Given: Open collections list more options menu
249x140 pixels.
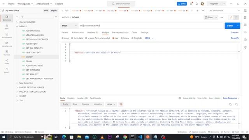Looking at the screenshot, I should click(x=56, y=17).
